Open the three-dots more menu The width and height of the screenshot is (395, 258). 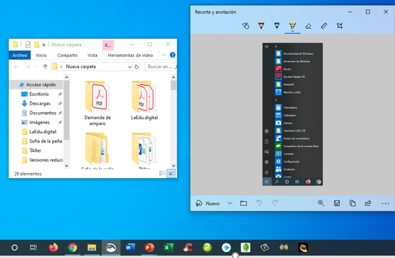click(x=385, y=204)
